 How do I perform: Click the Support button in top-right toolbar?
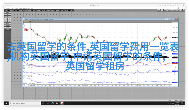(x=170, y=10)
